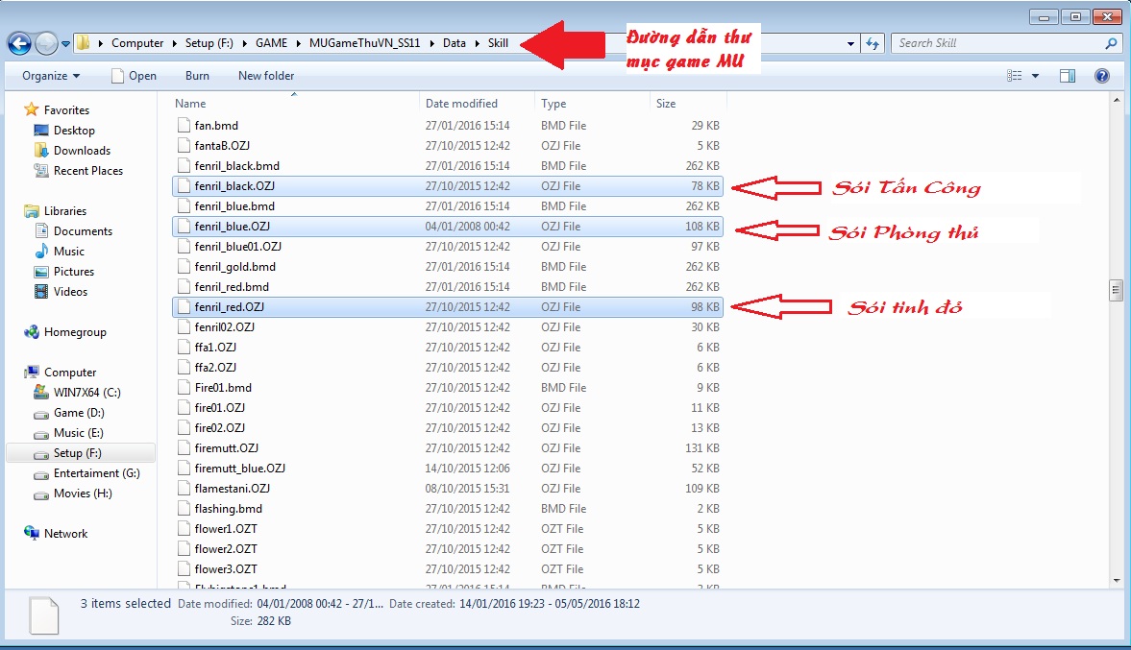The image size is (1131, 650).
Task: Select the file fenril_gold.bmd
Action: coord(447,267)
